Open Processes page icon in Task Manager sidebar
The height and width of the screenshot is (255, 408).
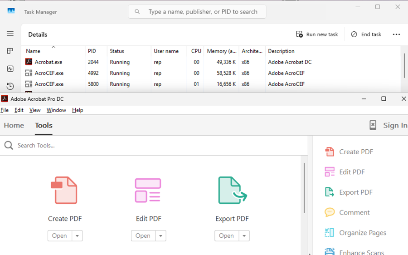point(10,51)
